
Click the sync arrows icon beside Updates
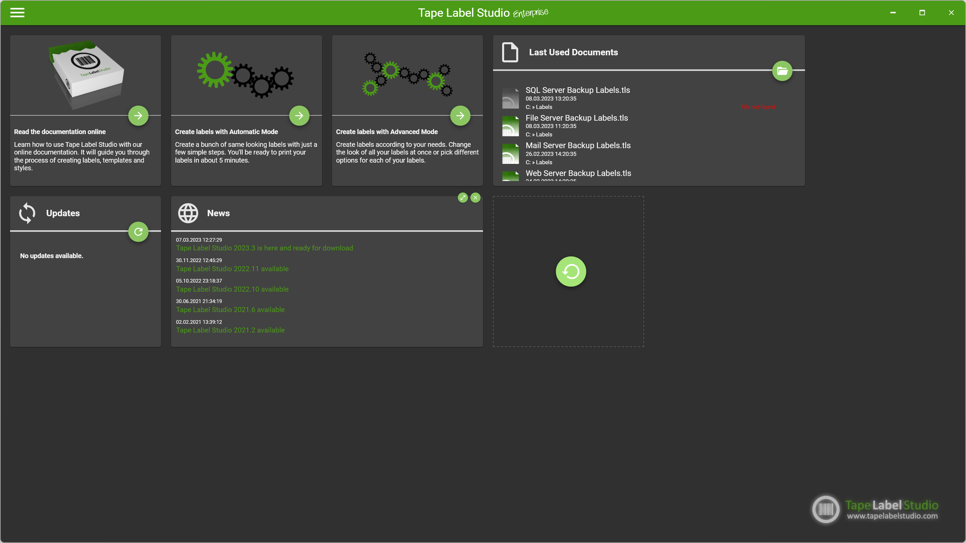click(x=27, y=213)
